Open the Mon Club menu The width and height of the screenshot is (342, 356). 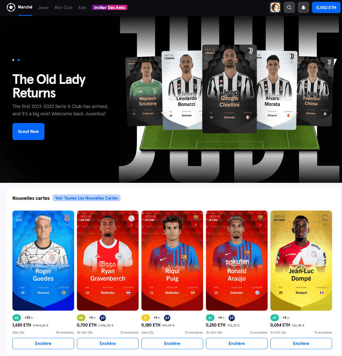click(63, 8)
